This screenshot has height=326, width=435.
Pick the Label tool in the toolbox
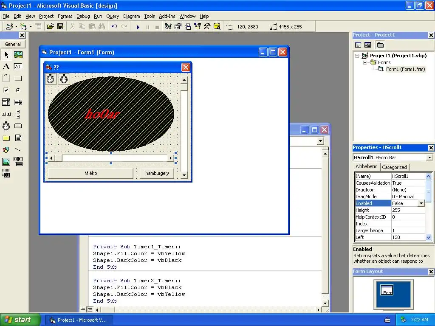(x=6, y=66)
